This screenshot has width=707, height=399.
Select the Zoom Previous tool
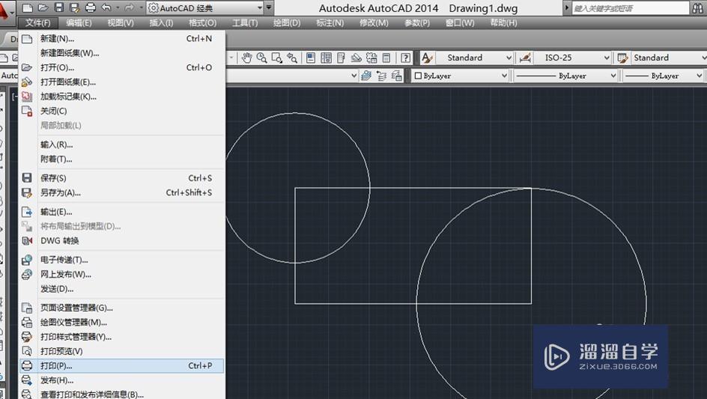292,58
